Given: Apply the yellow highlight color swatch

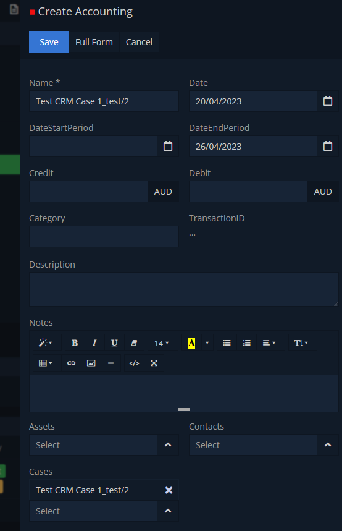Looking at the screenshot, I should [x=191, y=342].
